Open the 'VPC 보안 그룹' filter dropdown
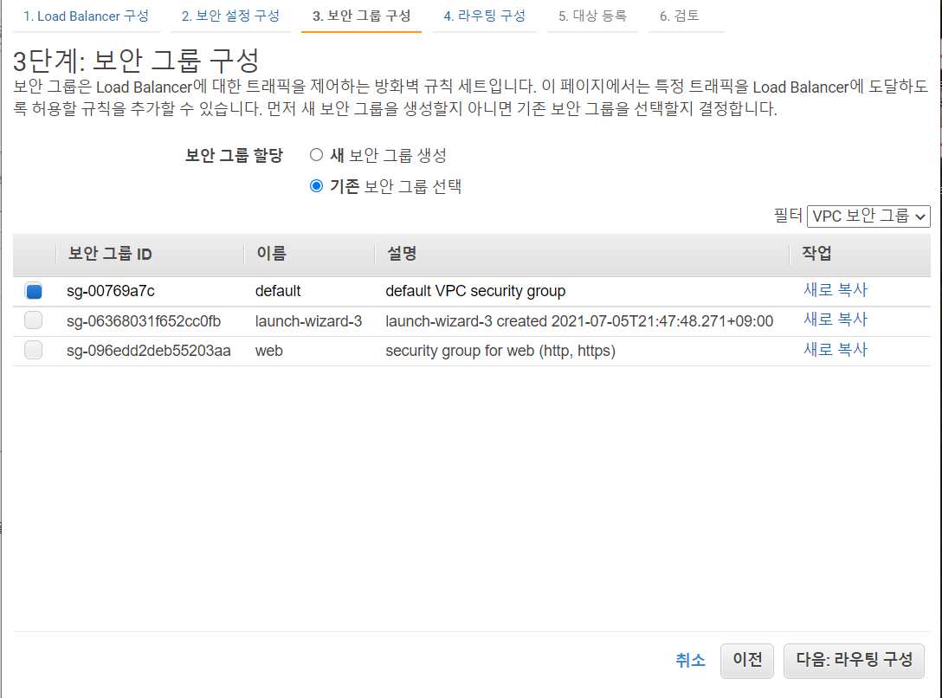The width and height of the screenshot is (942, 698). tap(868, 217)
